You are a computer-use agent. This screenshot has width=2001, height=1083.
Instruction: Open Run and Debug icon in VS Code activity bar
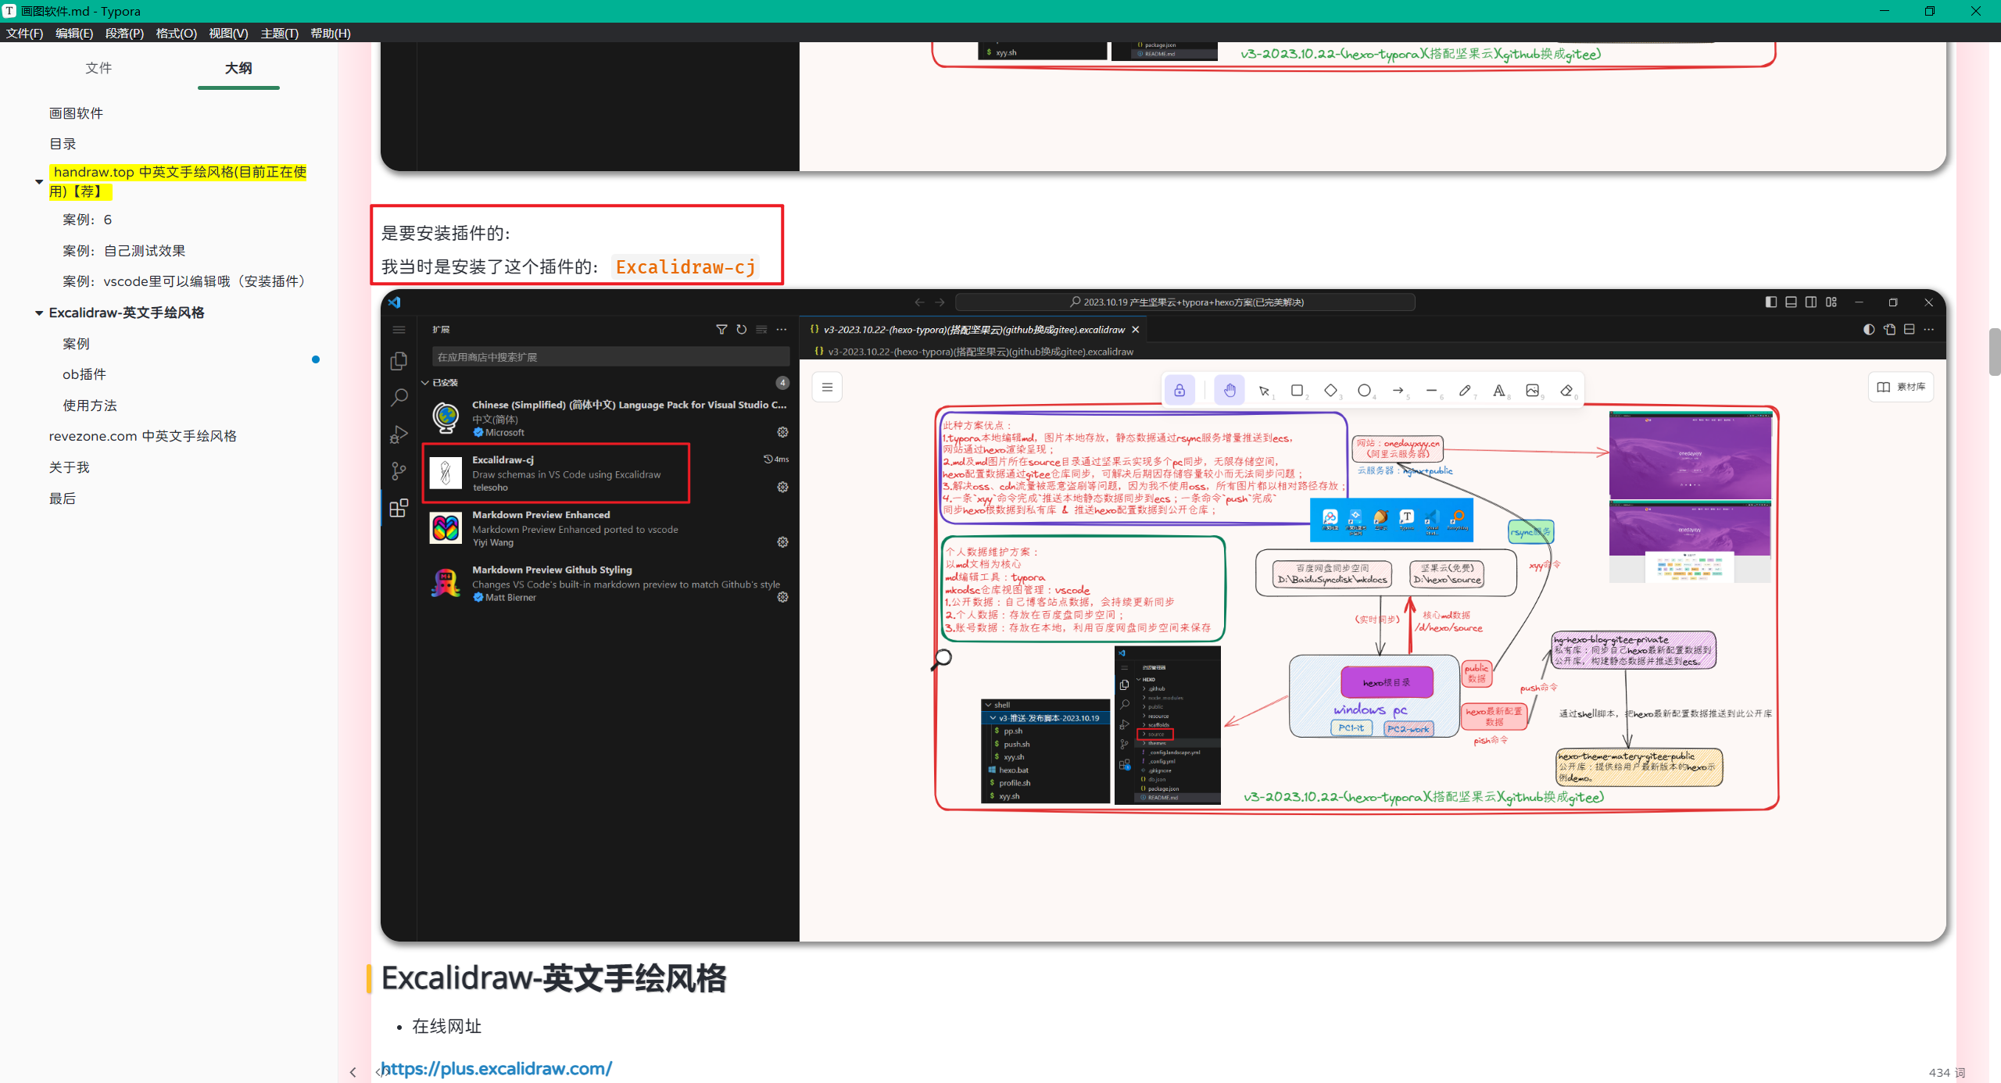pyautogui.click(x=399, y=434)
